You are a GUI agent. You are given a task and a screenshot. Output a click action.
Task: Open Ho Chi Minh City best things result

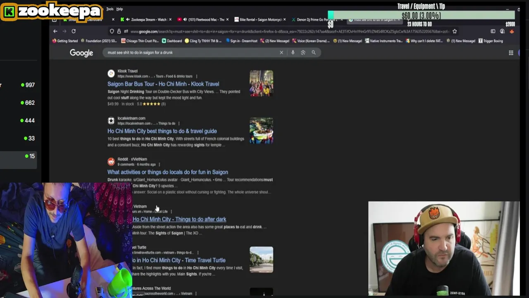[x=162, y=131]
